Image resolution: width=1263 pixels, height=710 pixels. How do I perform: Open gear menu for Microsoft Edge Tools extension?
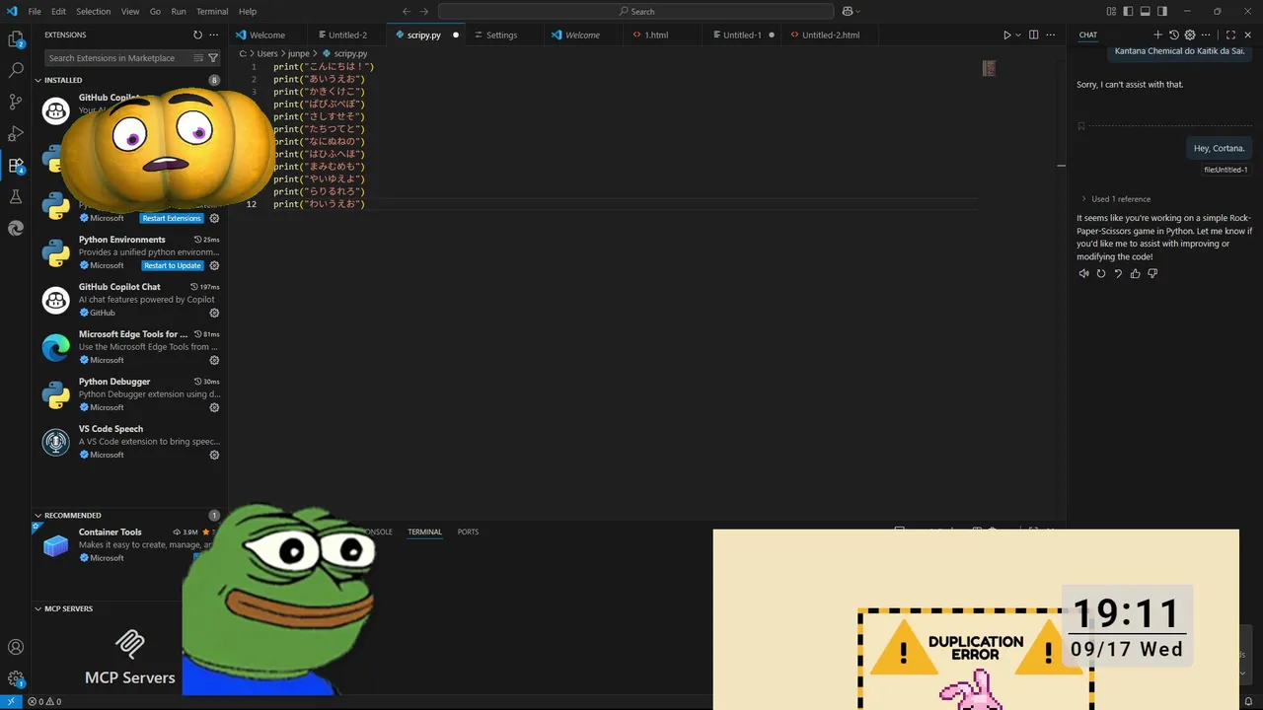214,360
